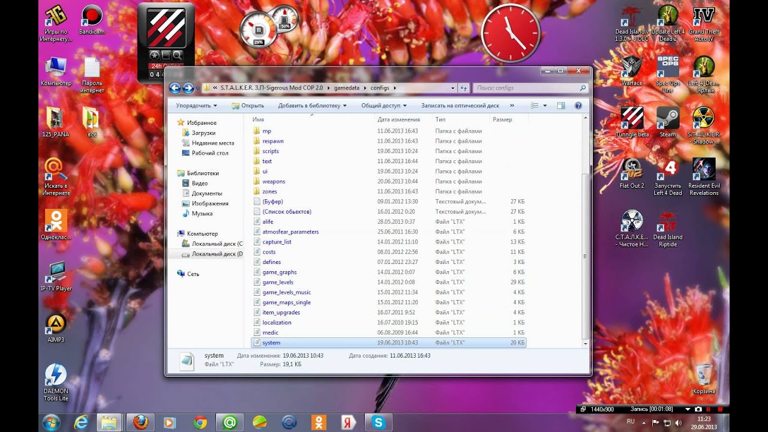Show more toolbar commands chevron
768x432 pixels.
tap(512, 106)
